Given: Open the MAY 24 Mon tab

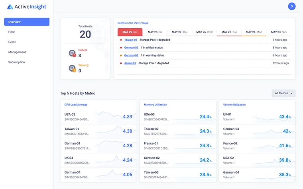Looking at the screenshot, I should pos(254,32).
